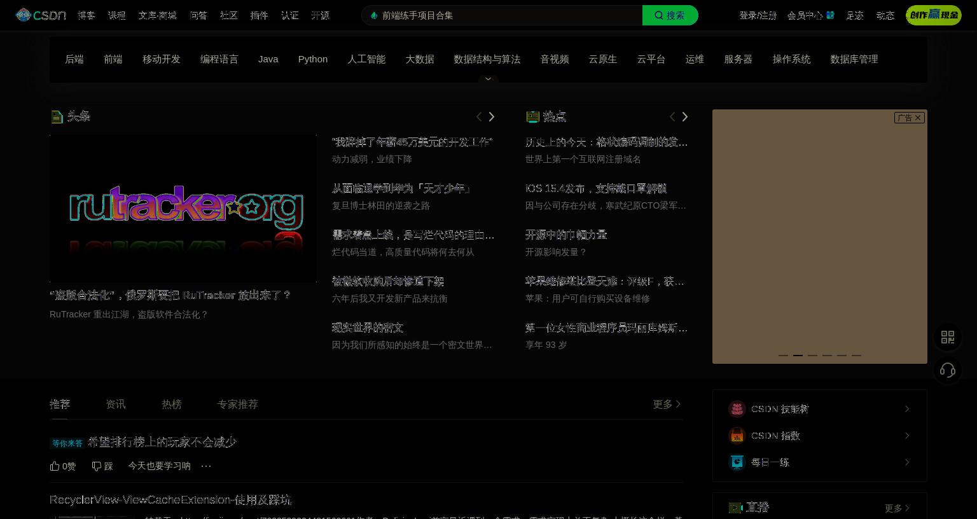
Task: Go to previous 头条 page arrow
Action: point(479,116)
